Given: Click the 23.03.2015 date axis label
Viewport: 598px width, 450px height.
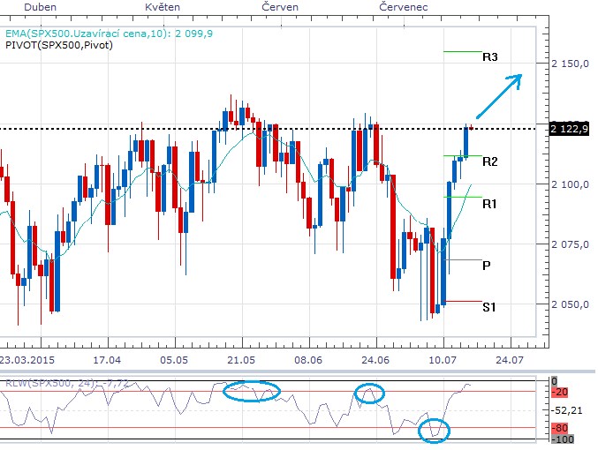Looking at the screenshot, I should (x=27, y=360).
